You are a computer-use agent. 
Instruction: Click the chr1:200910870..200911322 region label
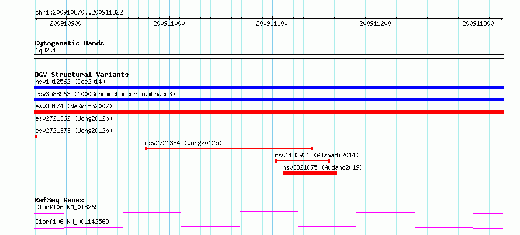[79, 13]
